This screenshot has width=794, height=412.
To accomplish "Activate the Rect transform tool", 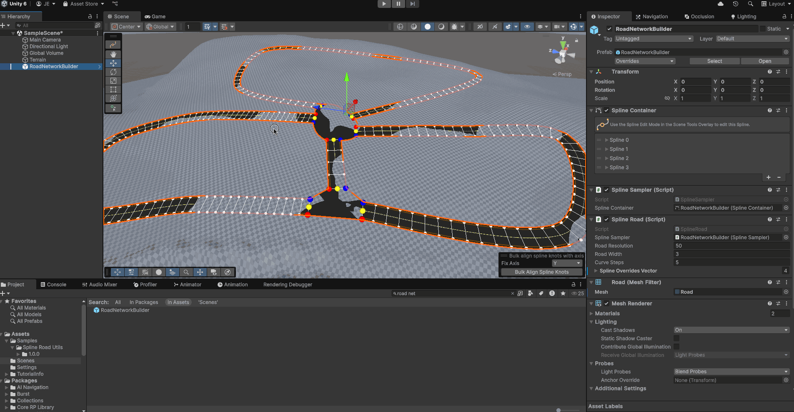I will (x=113, y=89).
